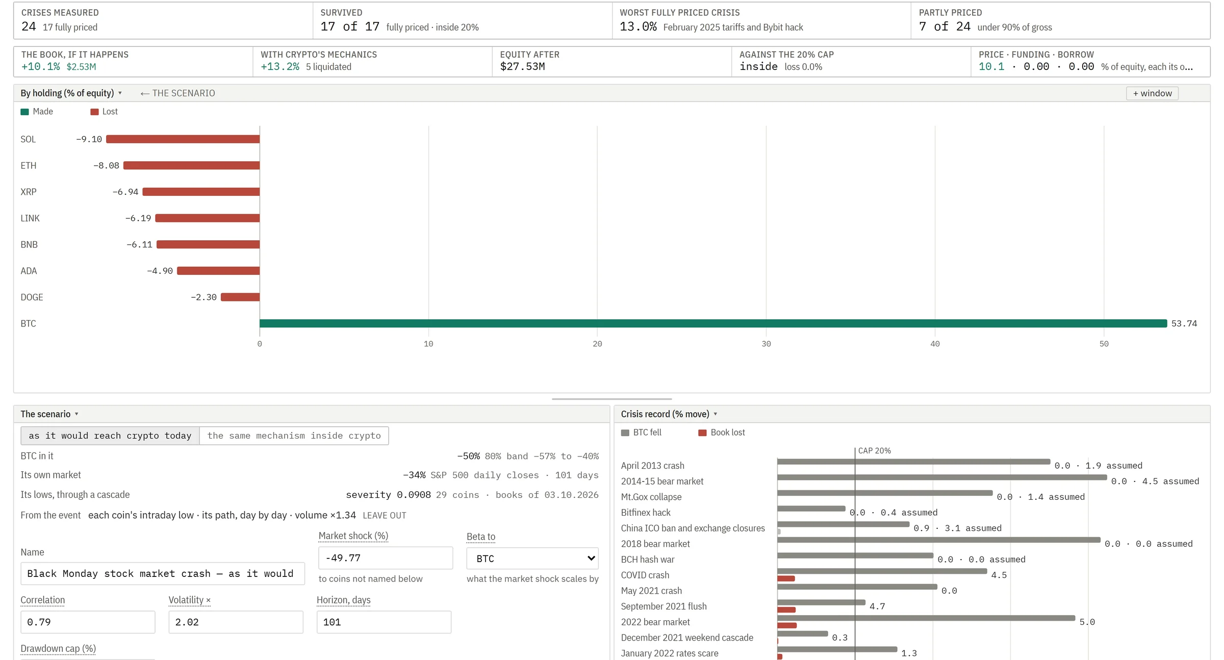Click the "WITH CRYPTO'S MECHANICS" tile
Image resolution: width=1224 pixels, height=660 pixels.
tap(372, 61)
